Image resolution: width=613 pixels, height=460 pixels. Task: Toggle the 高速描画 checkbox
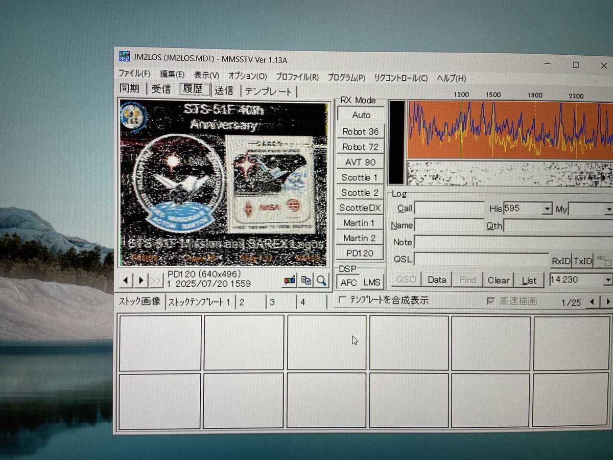pyautogui.click(x=490, y=301)
